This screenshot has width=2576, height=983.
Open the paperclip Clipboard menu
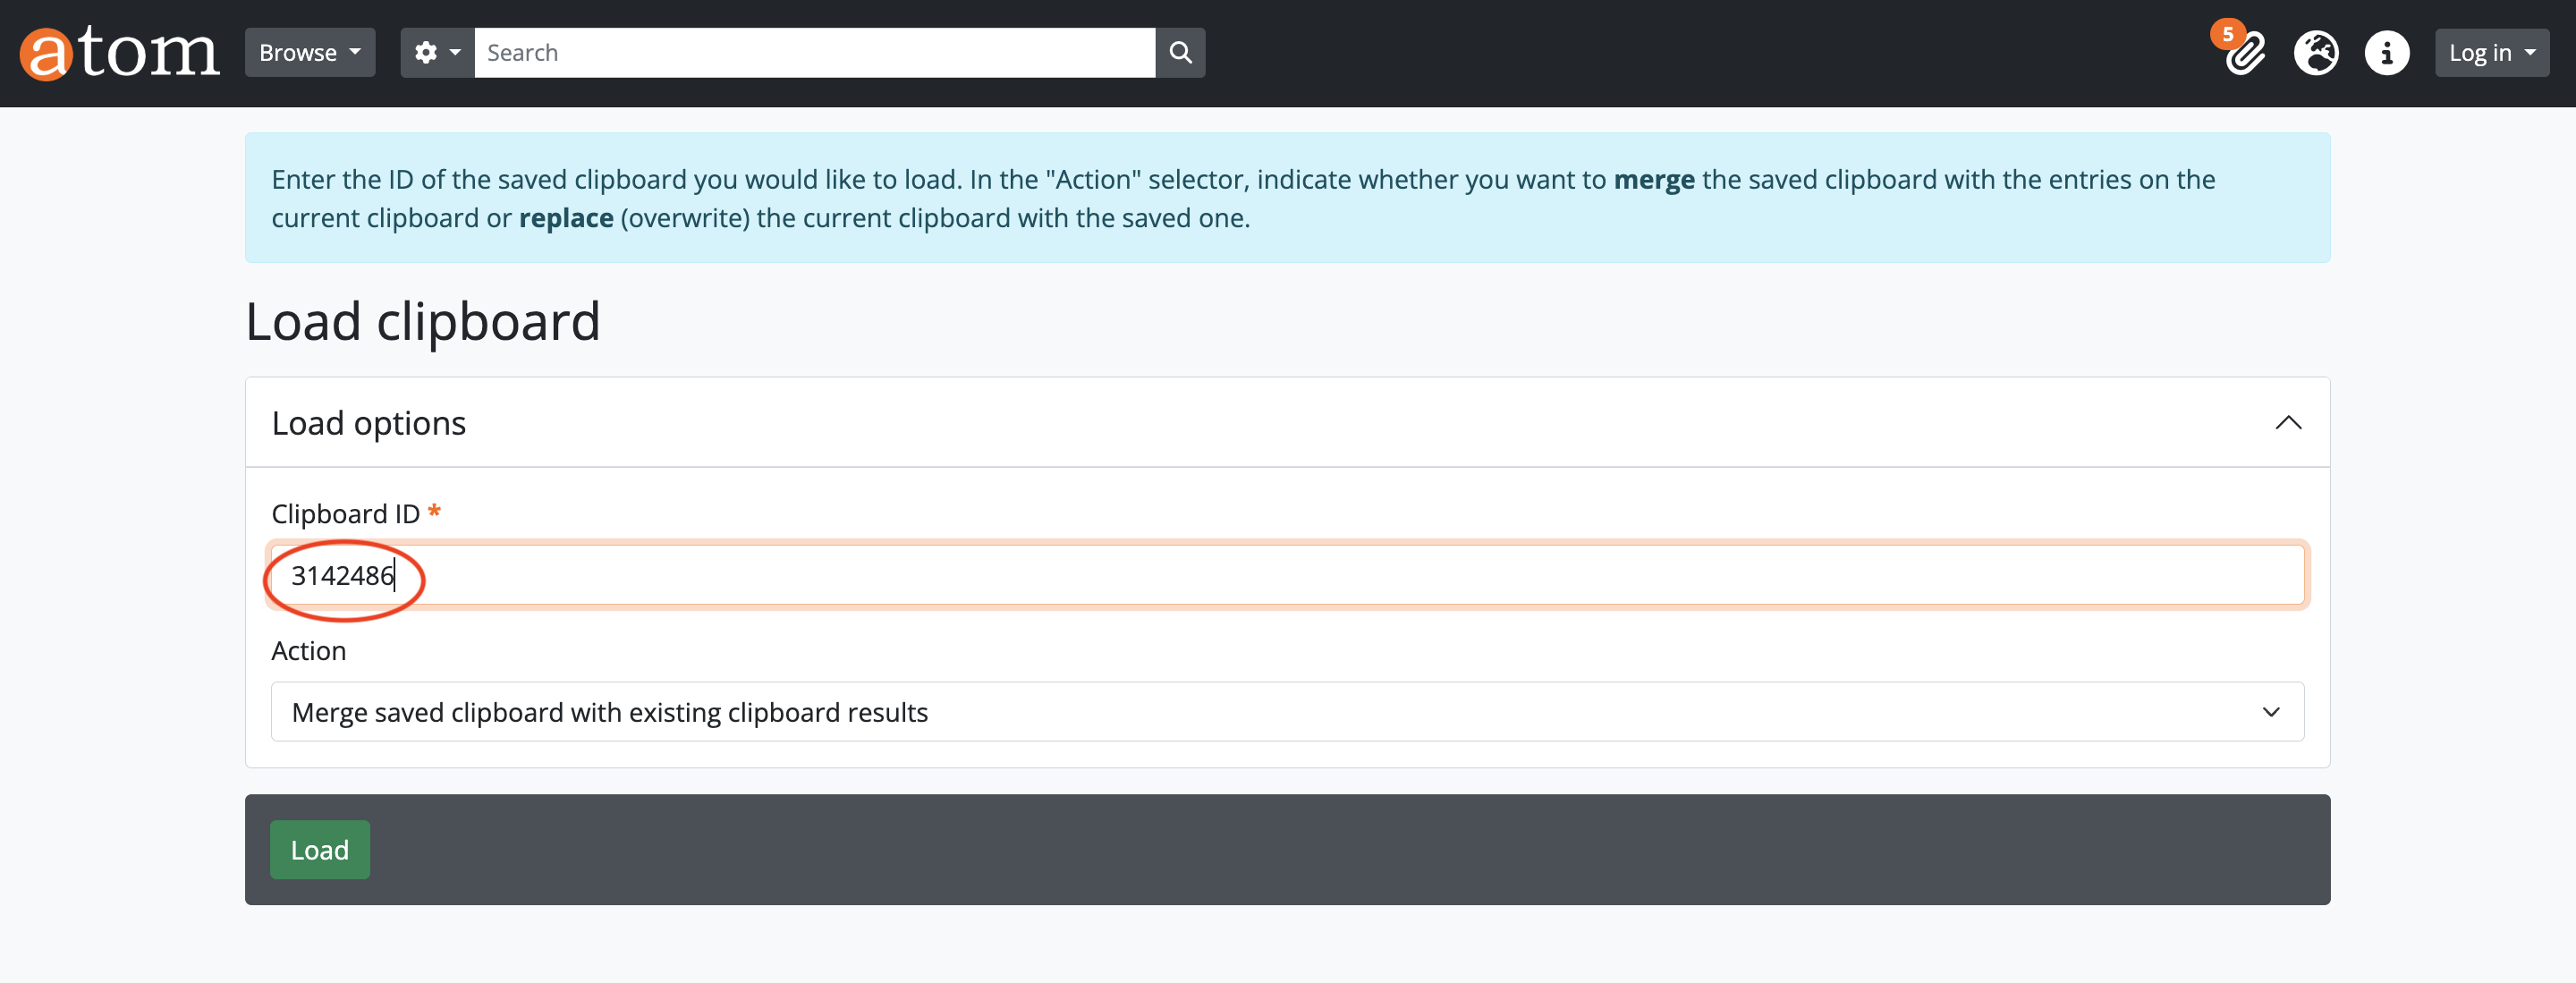[x=2246, y=55]
